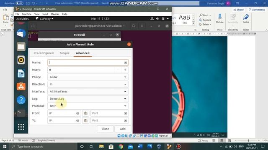The image size is (268, 150).
Task: Show Applications grid in Ubuntu dock
Action: [21, 127]
